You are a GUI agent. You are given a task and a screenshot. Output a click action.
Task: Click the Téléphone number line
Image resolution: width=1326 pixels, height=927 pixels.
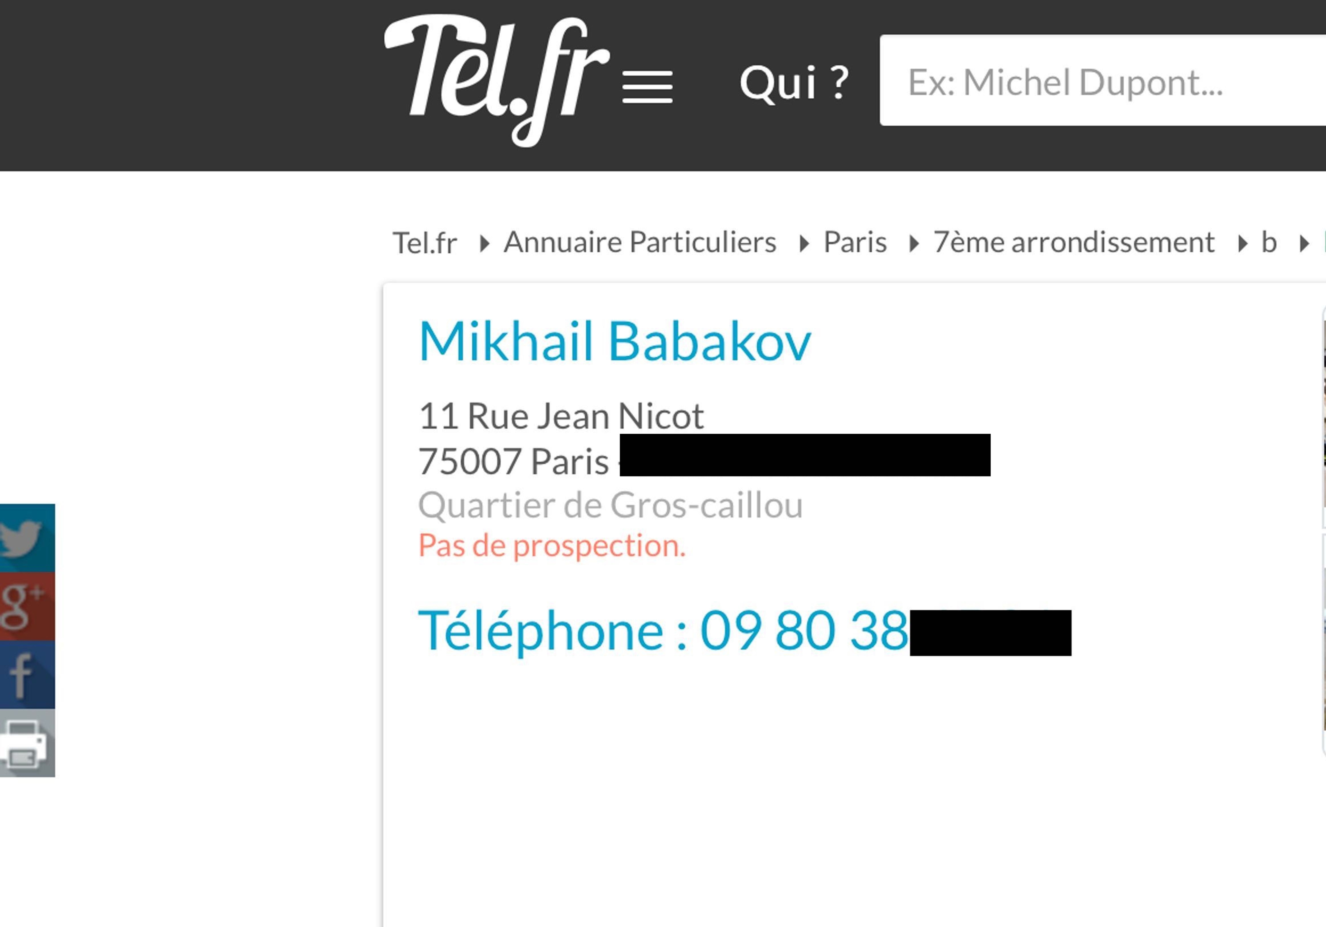[662, 631]
